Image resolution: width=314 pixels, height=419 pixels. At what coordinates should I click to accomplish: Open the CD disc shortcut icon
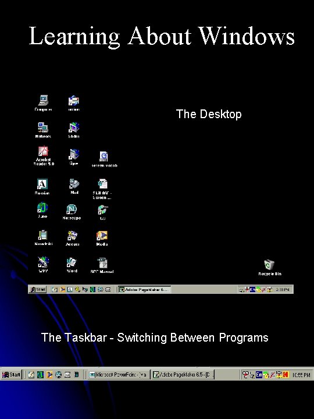tap(103, 212)
